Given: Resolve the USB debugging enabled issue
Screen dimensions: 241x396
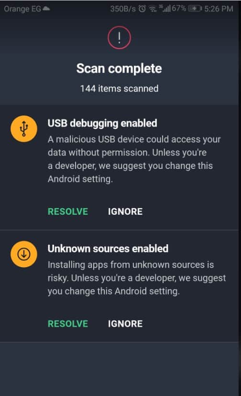Looking at the screenshot, I should [x=68, y=212].
